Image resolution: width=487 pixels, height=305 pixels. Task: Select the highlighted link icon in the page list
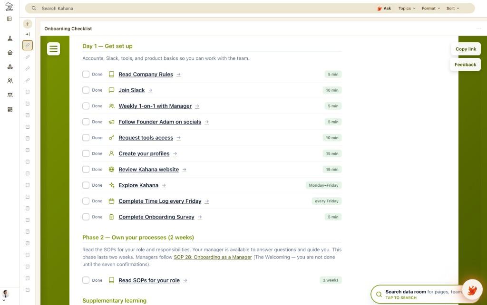27,45
